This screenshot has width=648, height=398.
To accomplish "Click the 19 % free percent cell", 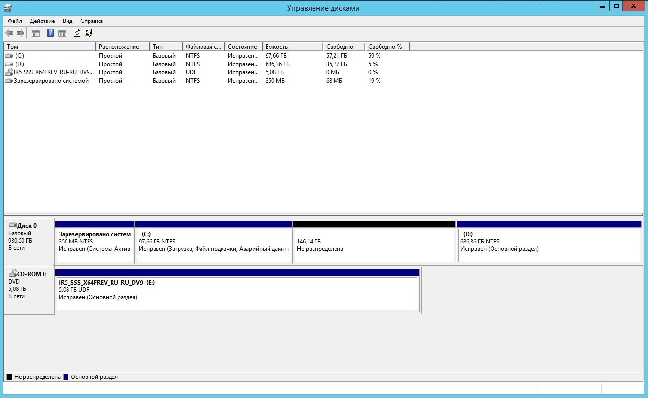I will [x=375, y=81].
